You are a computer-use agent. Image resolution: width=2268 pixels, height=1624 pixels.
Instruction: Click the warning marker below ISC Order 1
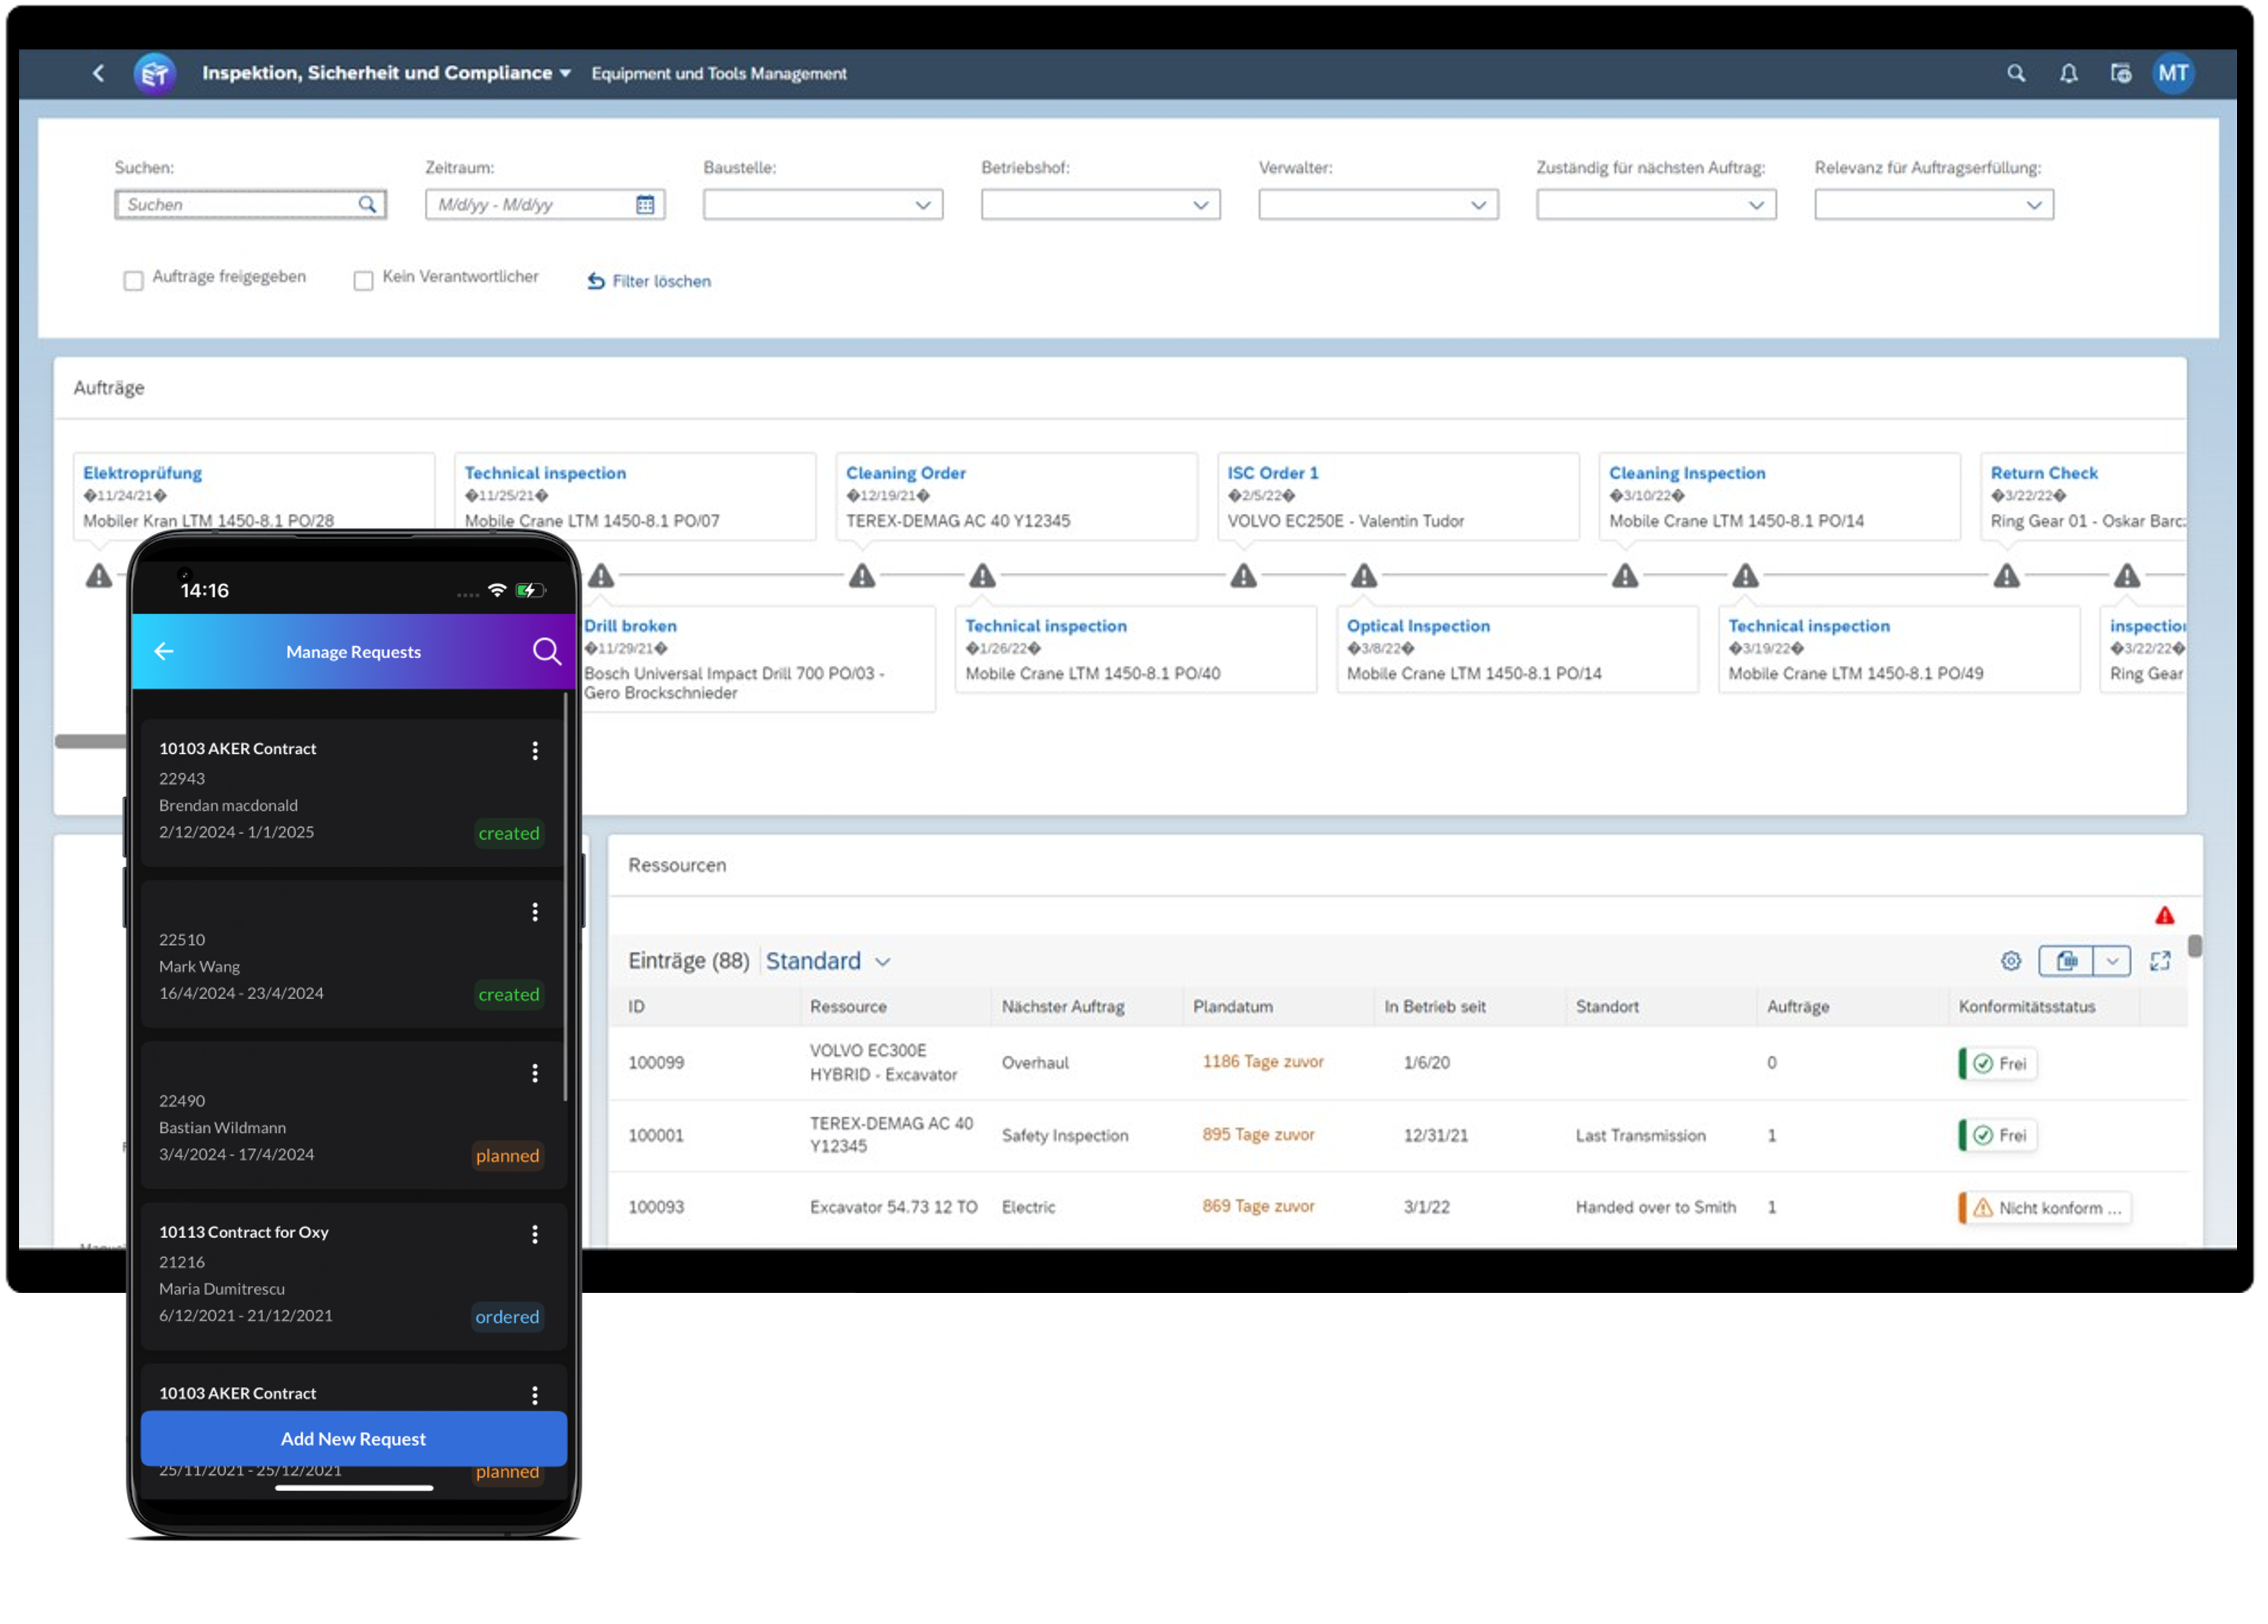tap(1243, 575)
